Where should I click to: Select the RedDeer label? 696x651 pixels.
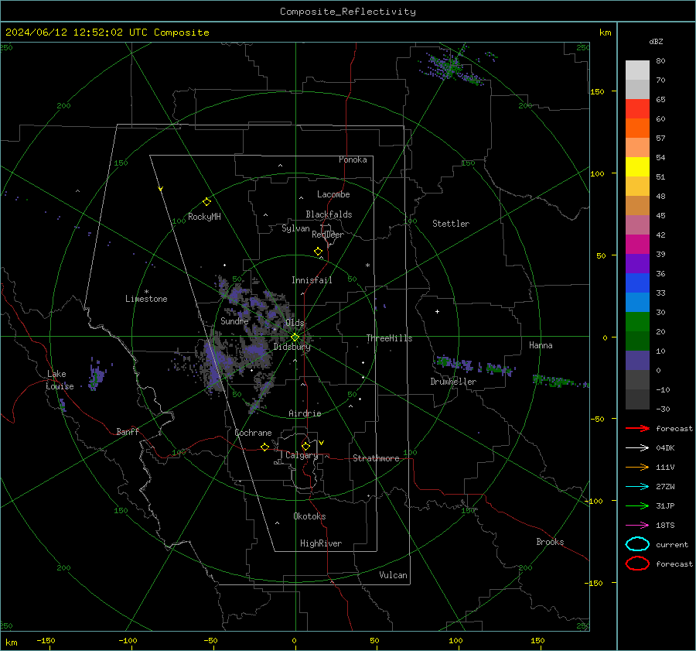[x=328, y=235]
